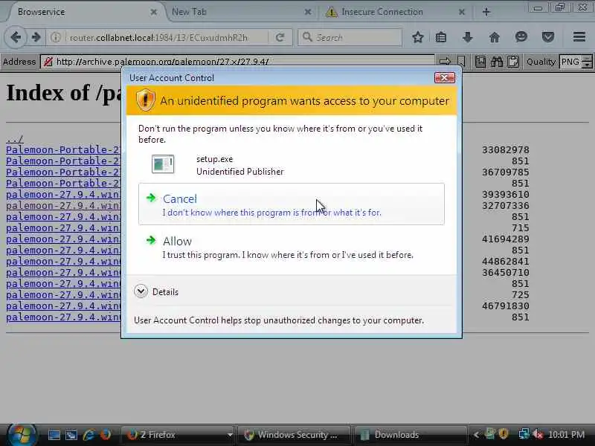Open the Windows Start orb
Screen dimensions: 595x446
tap(22, 435)
